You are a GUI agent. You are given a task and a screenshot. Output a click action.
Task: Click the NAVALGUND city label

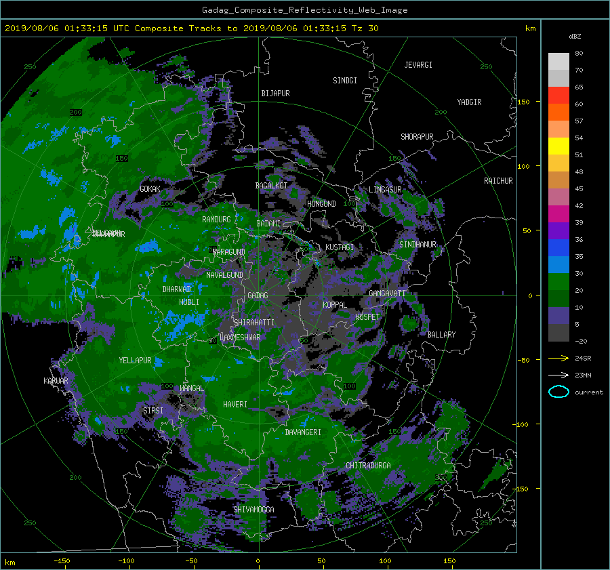[x=224, y=275]
